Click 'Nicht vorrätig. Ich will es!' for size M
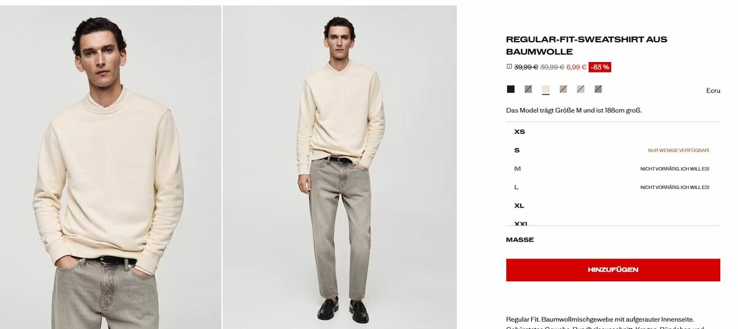 point(675,169)
